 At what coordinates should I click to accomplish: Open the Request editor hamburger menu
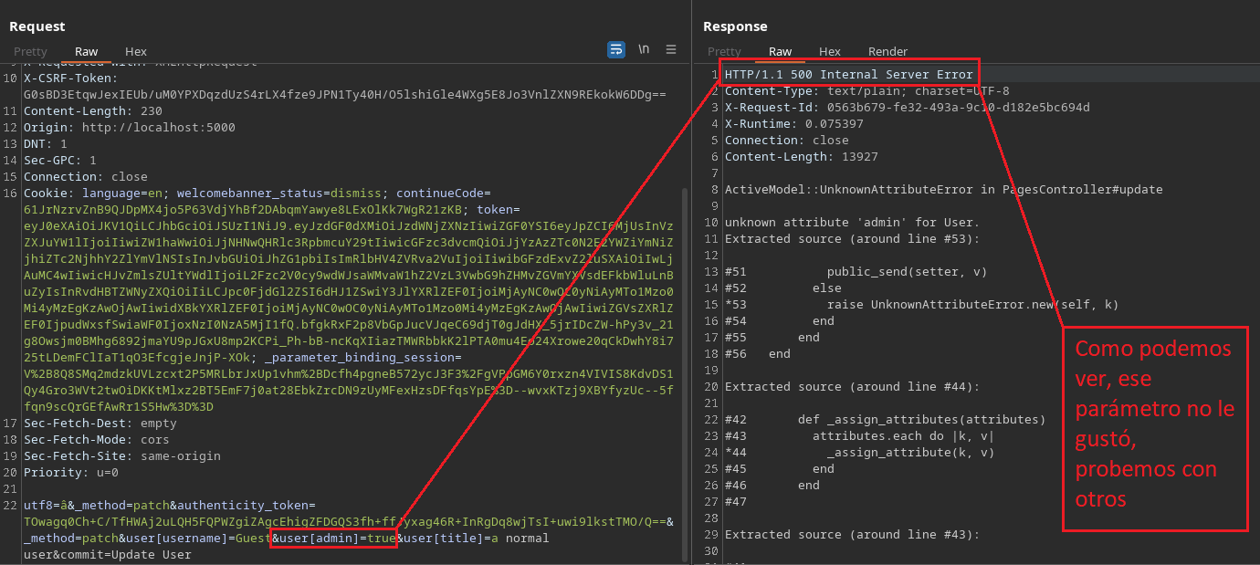(671, 49)
